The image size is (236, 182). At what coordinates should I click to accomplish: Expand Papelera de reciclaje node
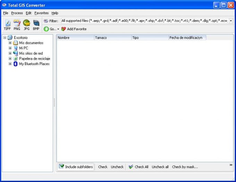[10, 59]
